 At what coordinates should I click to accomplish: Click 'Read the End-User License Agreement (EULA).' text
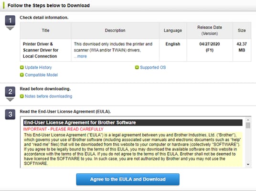65,112
